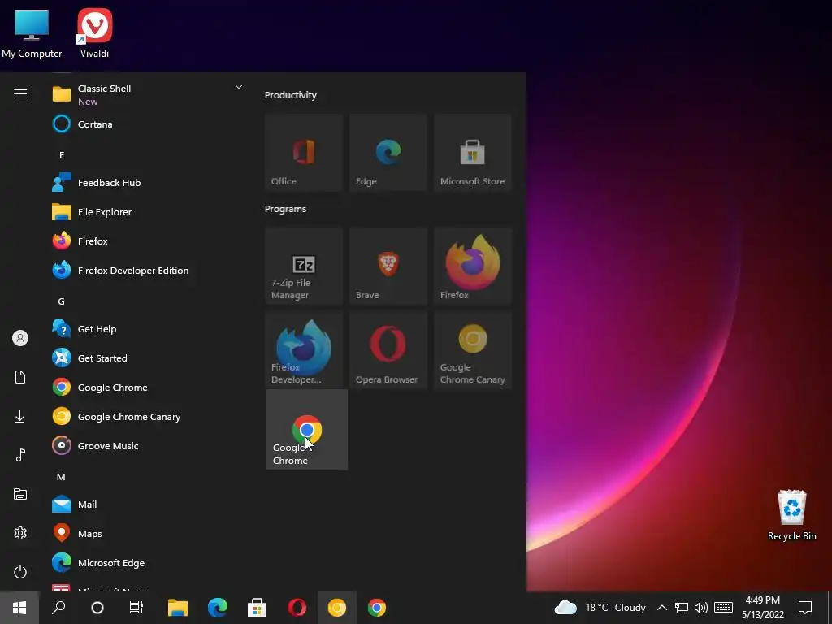The width and height of the screenshot is (832, 624).
Task: Click the Programs group heading
Action: 285,209
